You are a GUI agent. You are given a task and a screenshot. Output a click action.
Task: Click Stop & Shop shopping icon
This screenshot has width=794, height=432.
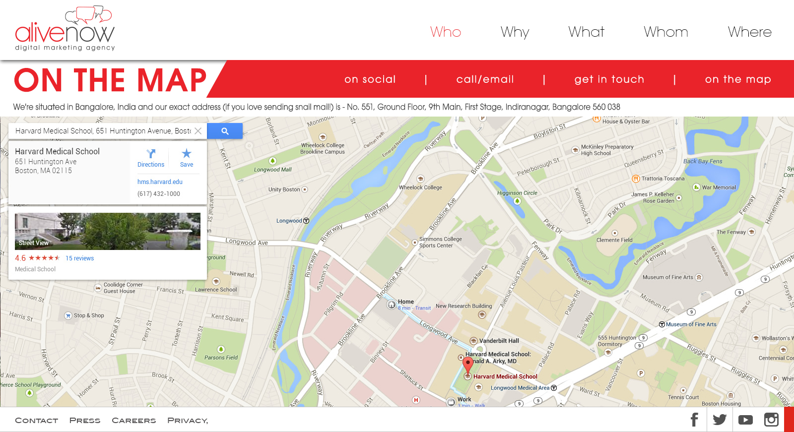point(68,316)
